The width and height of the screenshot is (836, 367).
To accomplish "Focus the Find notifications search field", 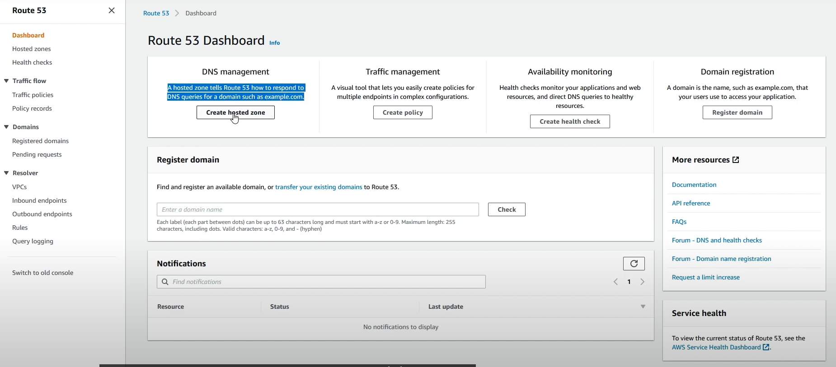I will [321, 282].
